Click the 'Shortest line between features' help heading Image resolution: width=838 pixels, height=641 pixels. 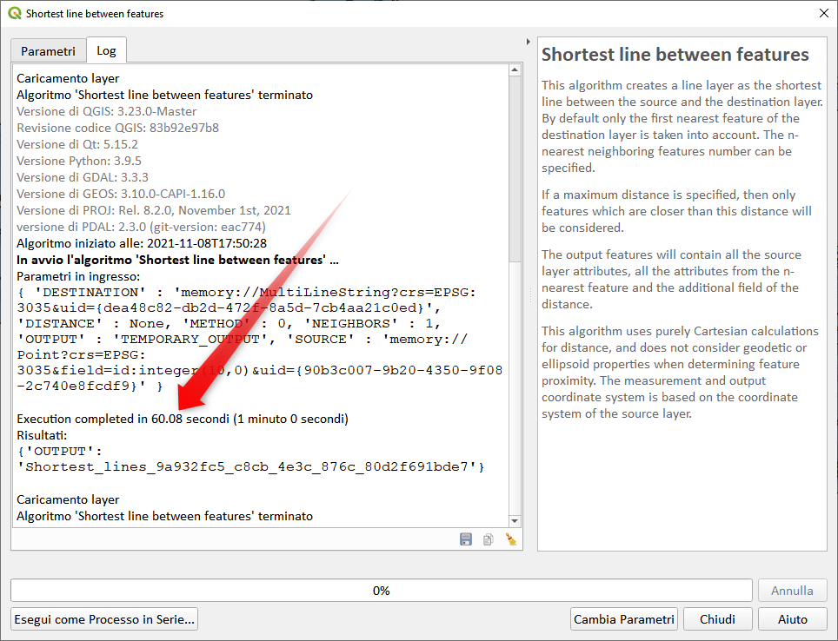click(x=675, y=55)
